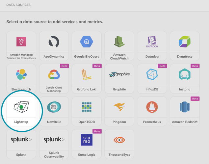Pick the Prometheus torch icon

pyautogui.click(x=152, y=107)
